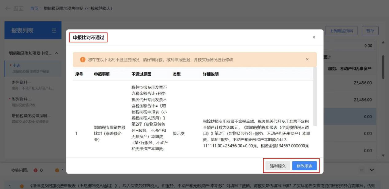
Task: Click the page scrollbar down arrow
Action: (383, 156)
